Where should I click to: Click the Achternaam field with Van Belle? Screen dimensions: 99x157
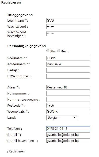point(68,64)
